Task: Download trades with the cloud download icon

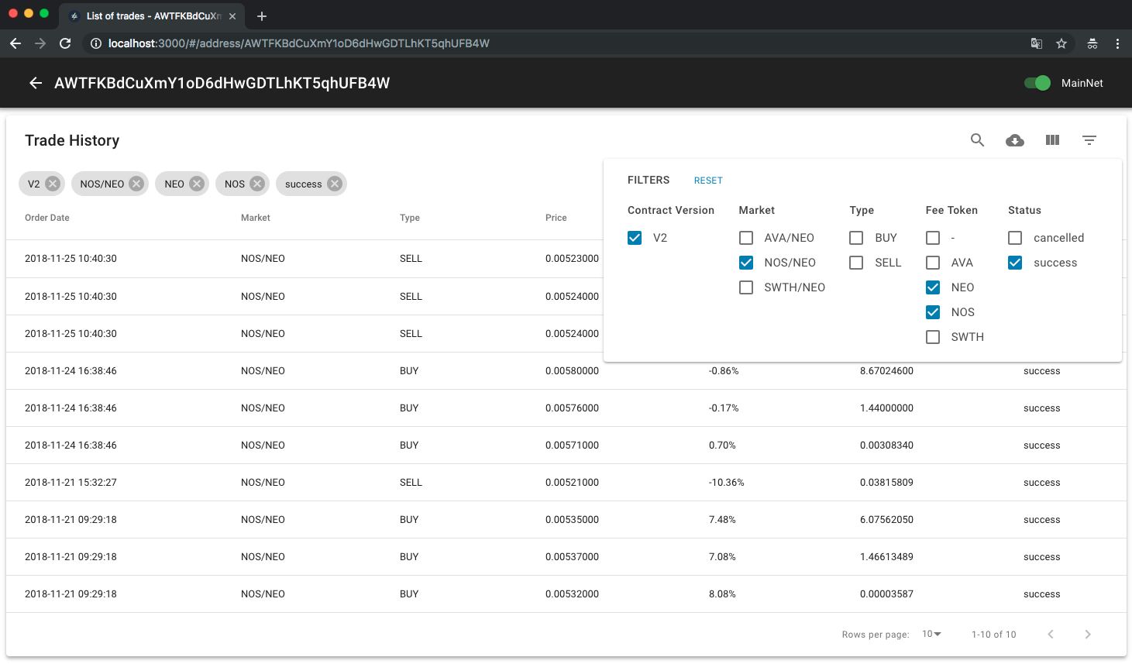Action: coord(1015,140)
